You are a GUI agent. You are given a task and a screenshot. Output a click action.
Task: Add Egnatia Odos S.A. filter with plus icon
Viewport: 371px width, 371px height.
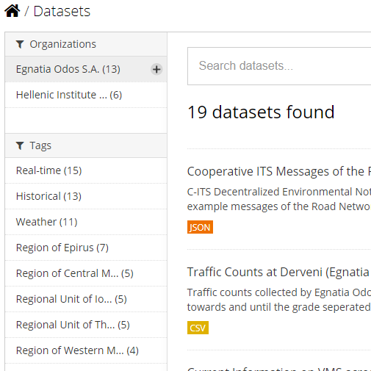[x=156, y=69]
